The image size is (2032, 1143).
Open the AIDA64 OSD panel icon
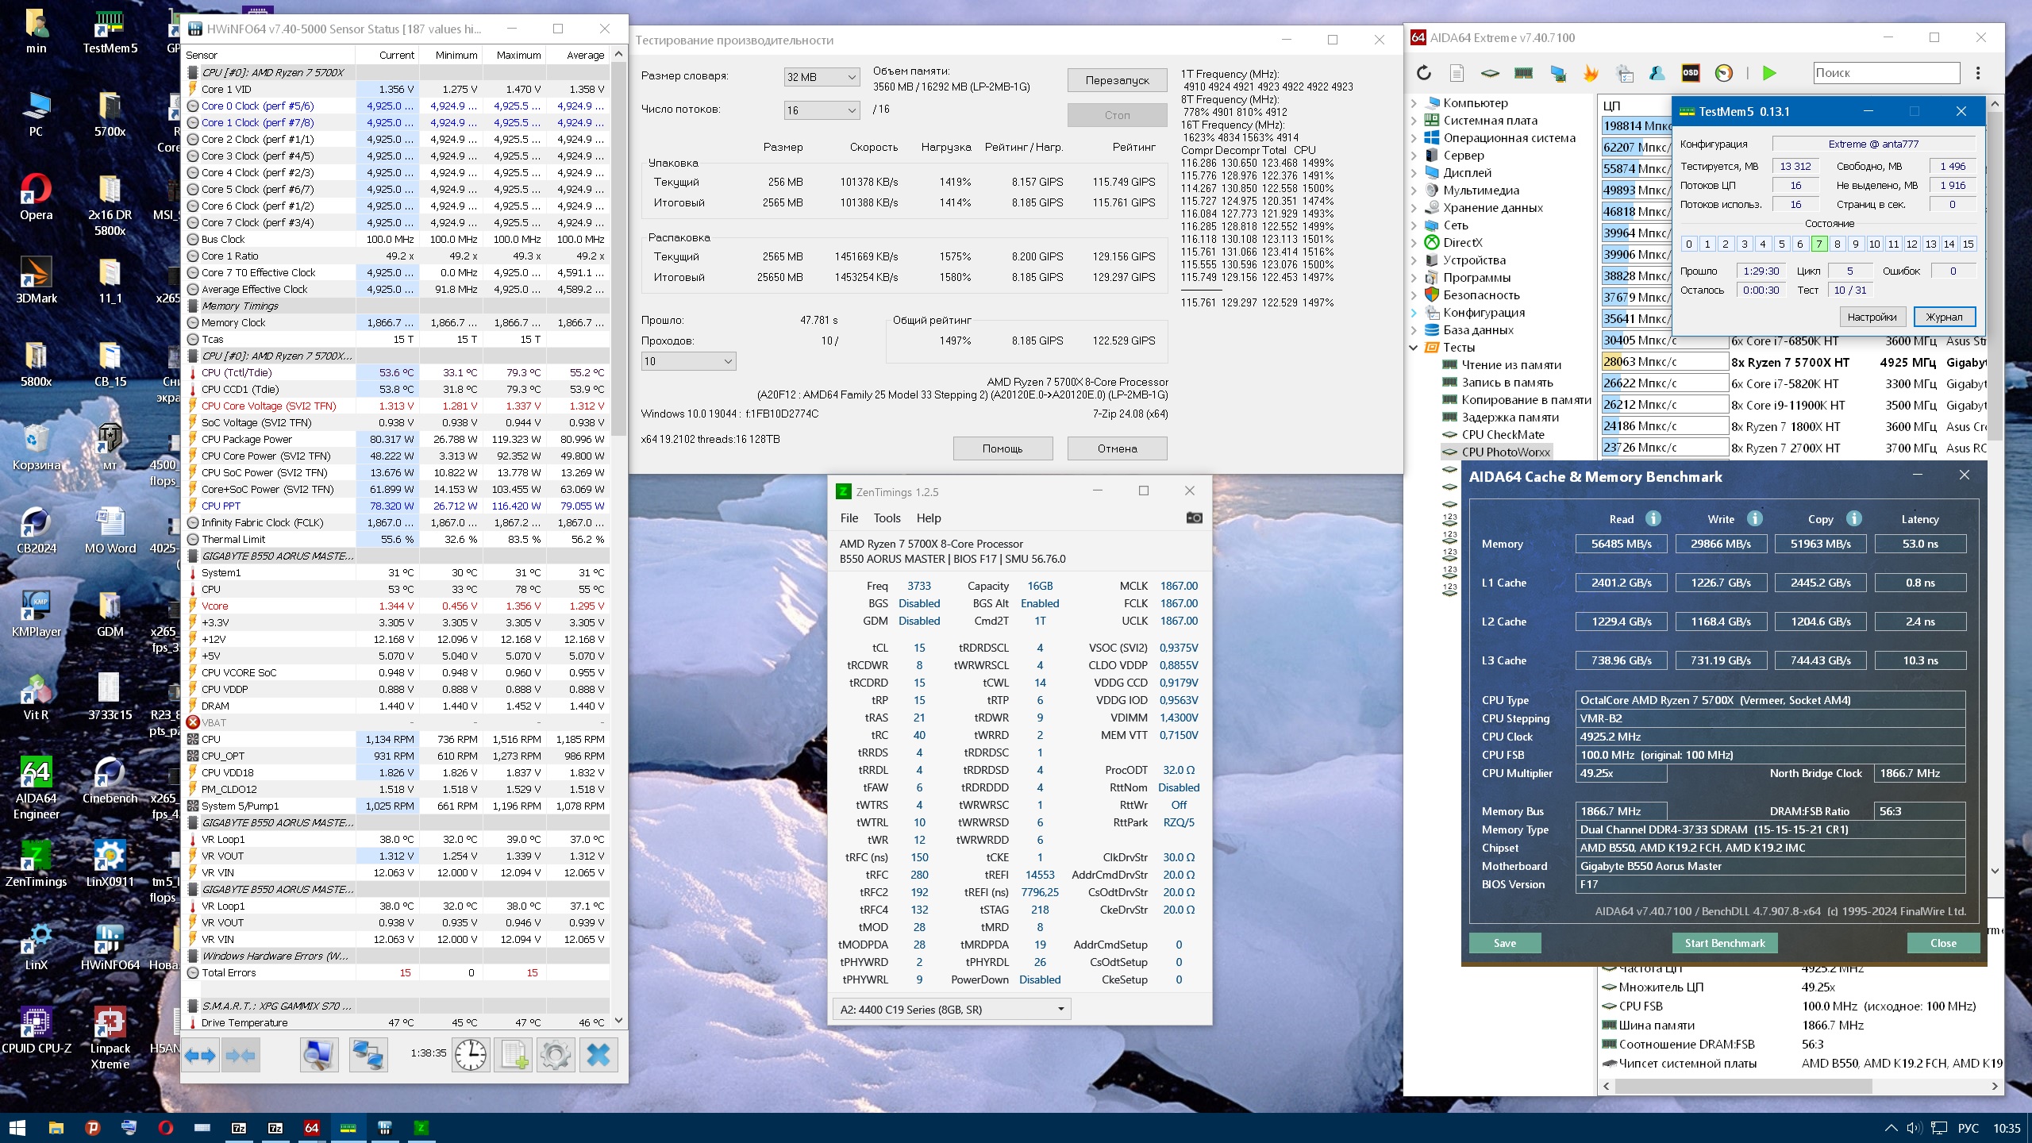click(x=1691, y=73)
